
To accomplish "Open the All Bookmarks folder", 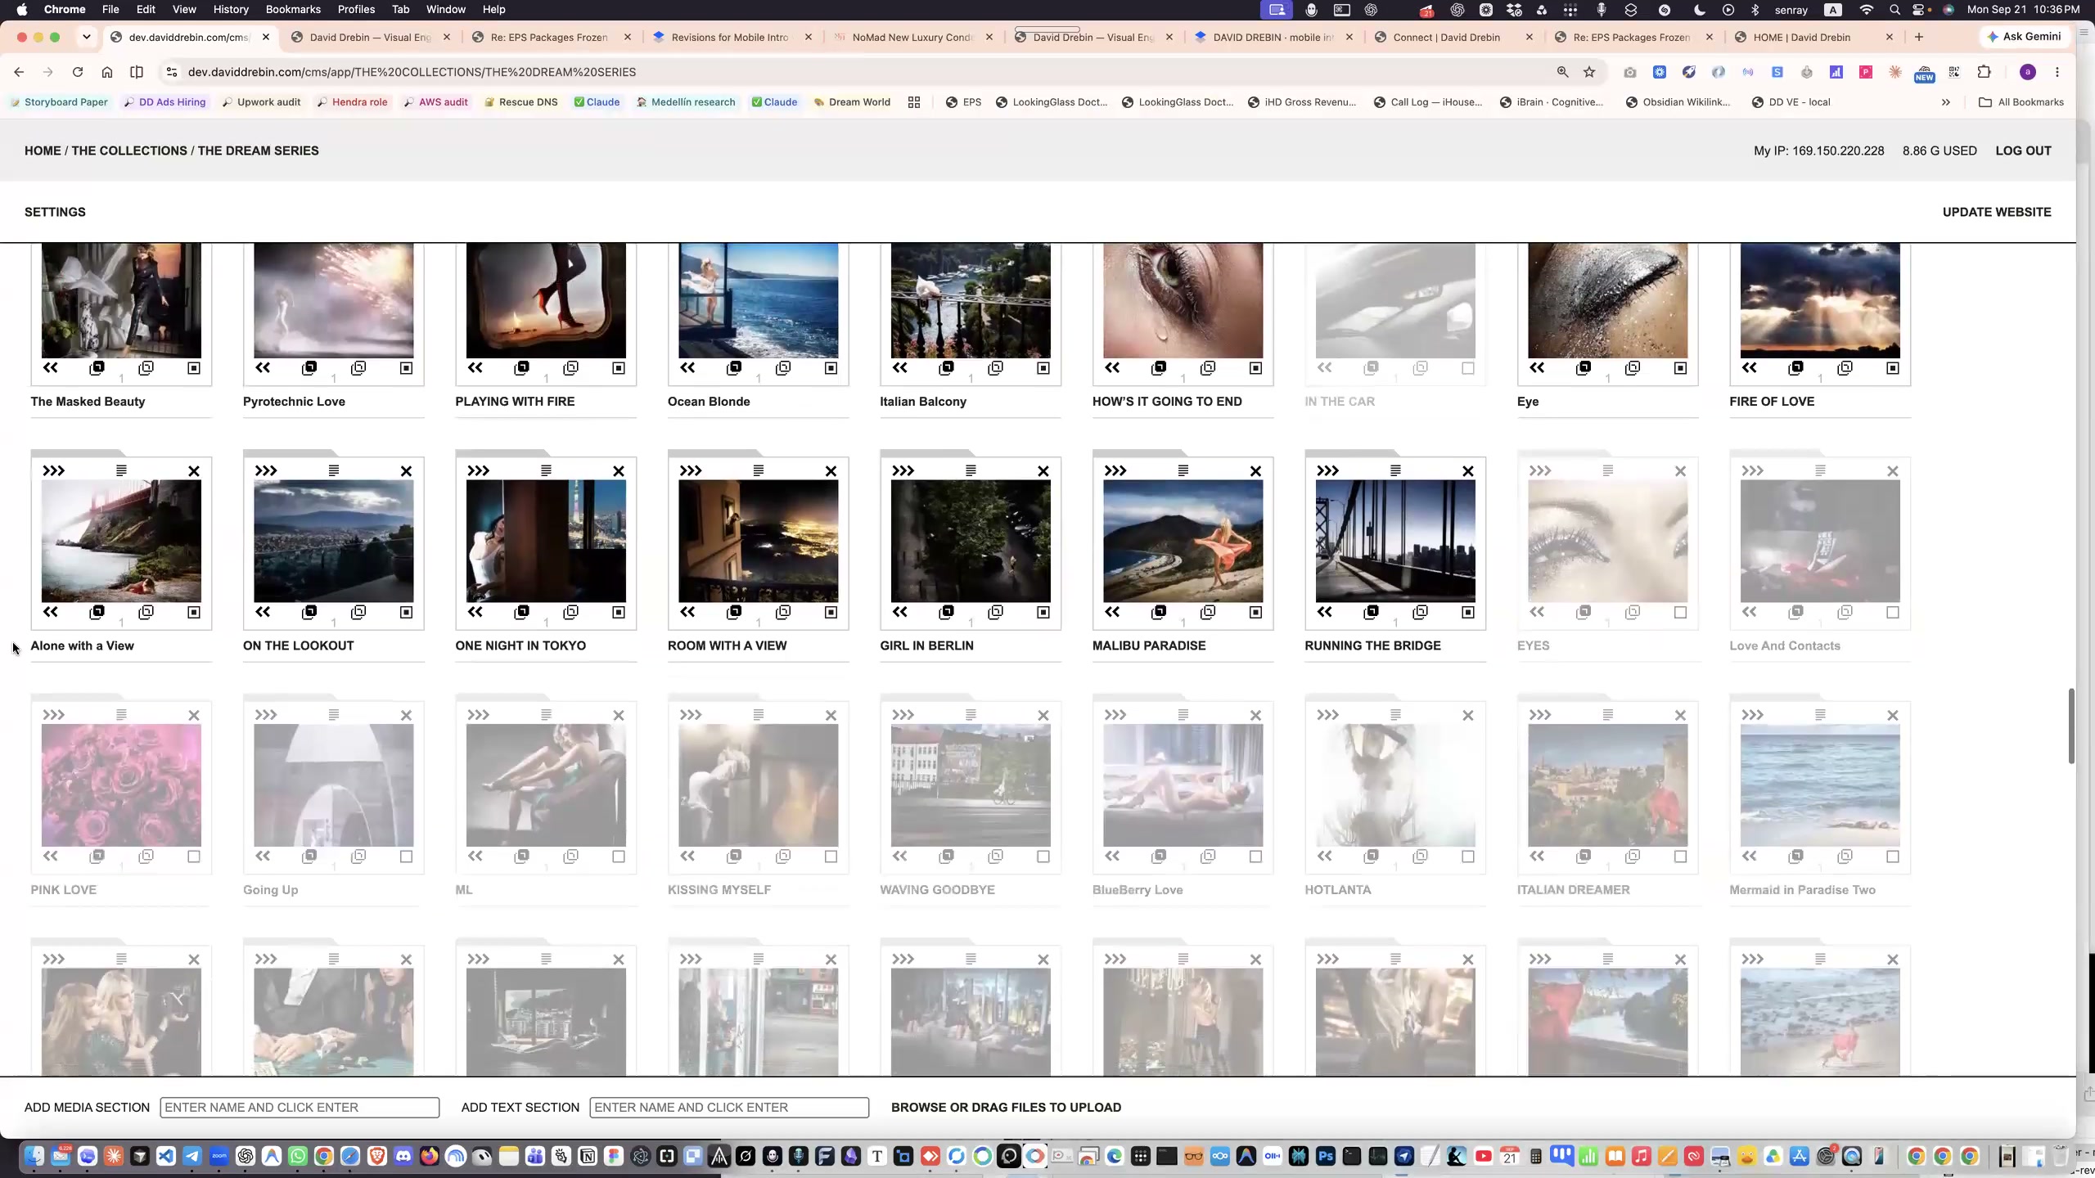I will click(x=2021, y=102).
